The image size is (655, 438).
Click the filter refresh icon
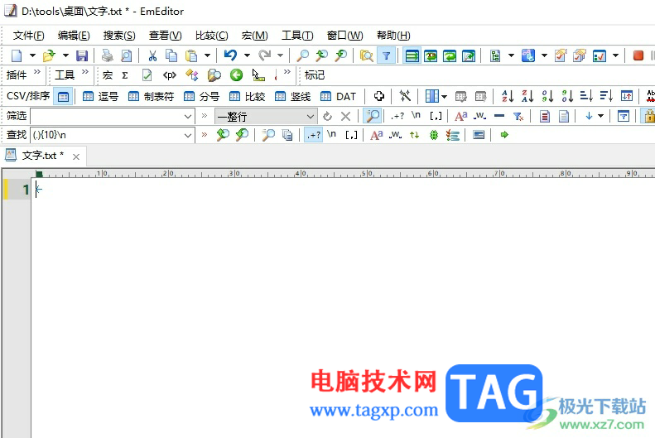coord(328,116)
